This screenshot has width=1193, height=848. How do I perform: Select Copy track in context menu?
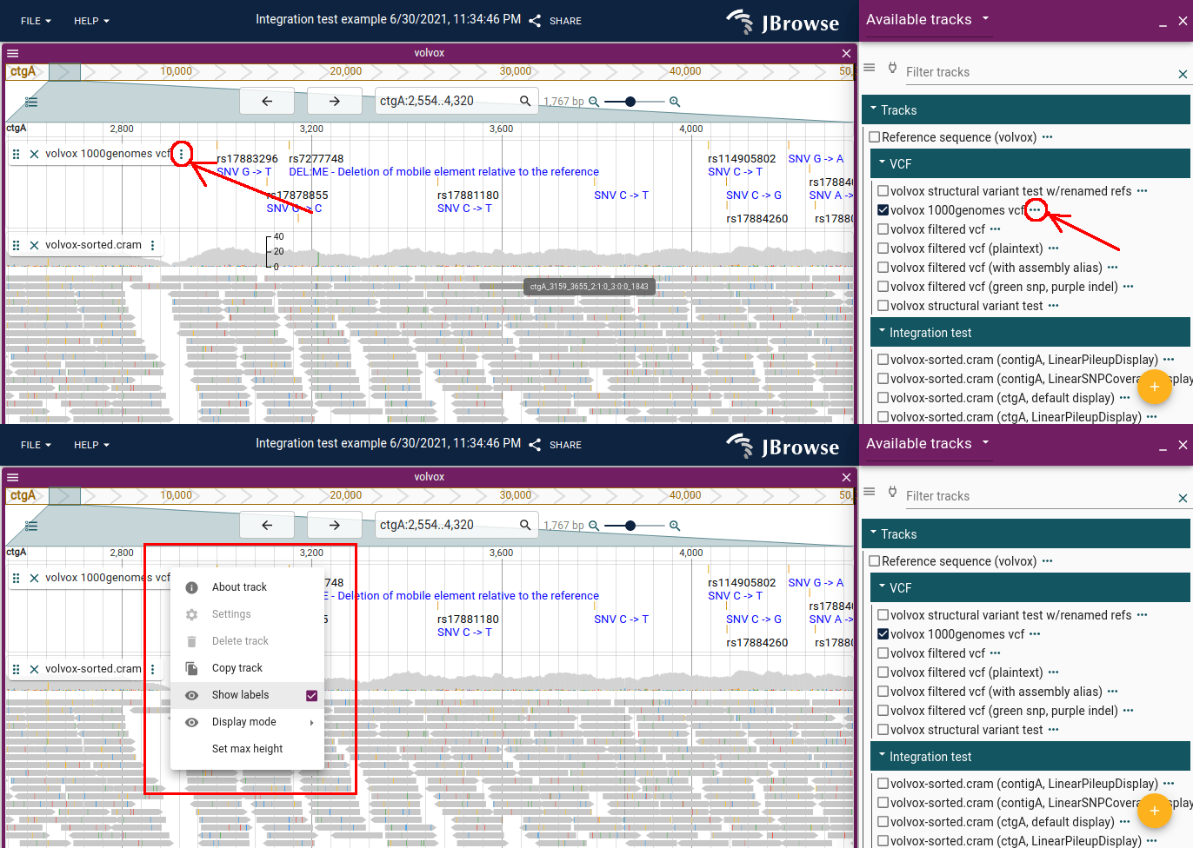click(x=247, y=668)
